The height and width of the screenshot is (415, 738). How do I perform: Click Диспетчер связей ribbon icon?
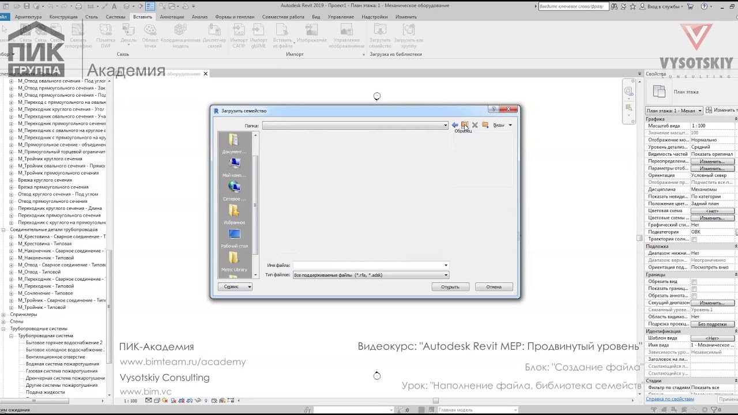coord(214,36)
